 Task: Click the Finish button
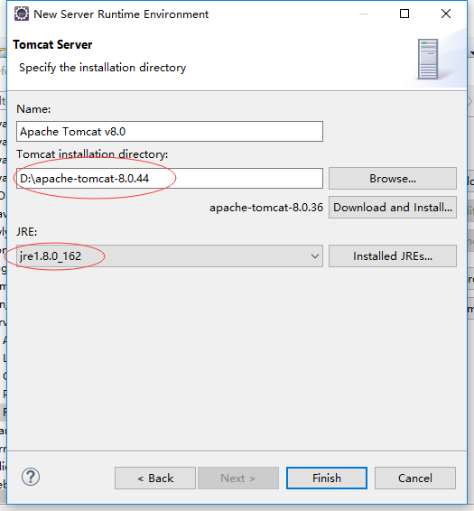coord(327,478)
